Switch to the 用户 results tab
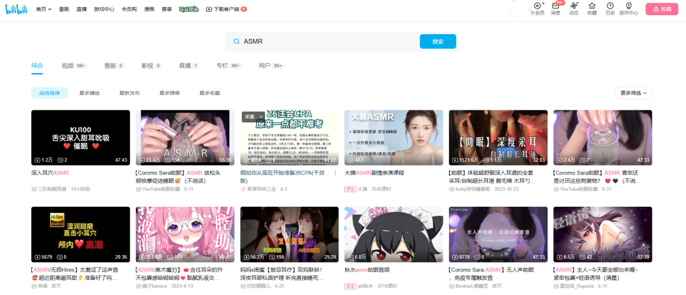686x295 pixels. click(x=264, y=65)
